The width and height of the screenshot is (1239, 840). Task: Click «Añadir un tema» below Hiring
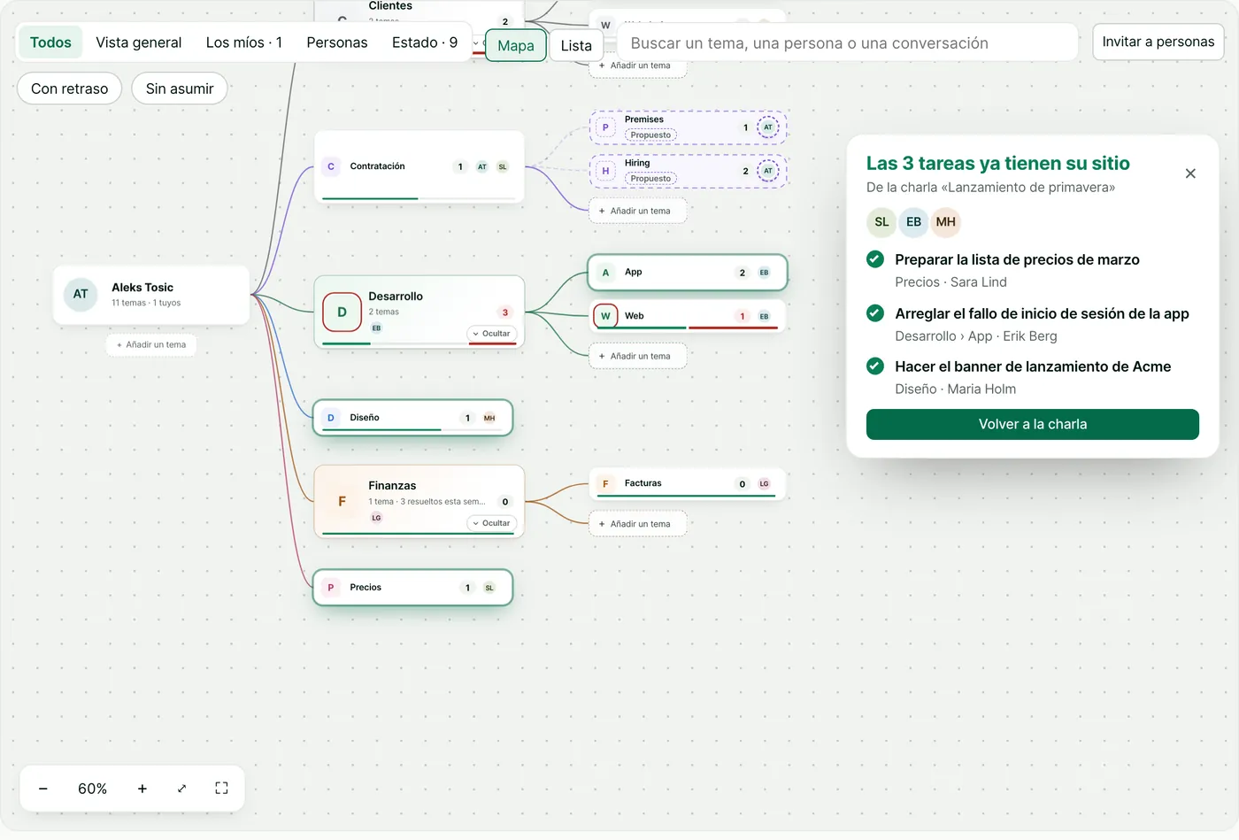click(x=638, y=212)
